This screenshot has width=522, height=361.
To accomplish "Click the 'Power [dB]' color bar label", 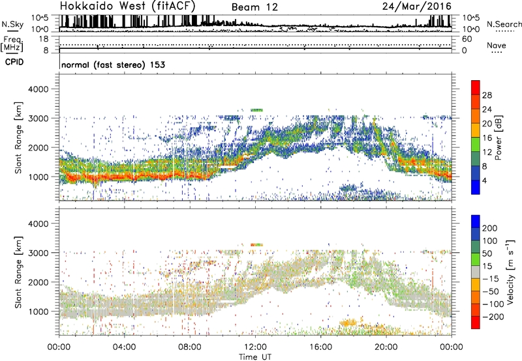I will [498, 137].
